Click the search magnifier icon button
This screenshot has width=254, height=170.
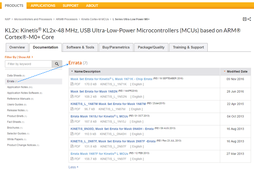pos(57,64)
